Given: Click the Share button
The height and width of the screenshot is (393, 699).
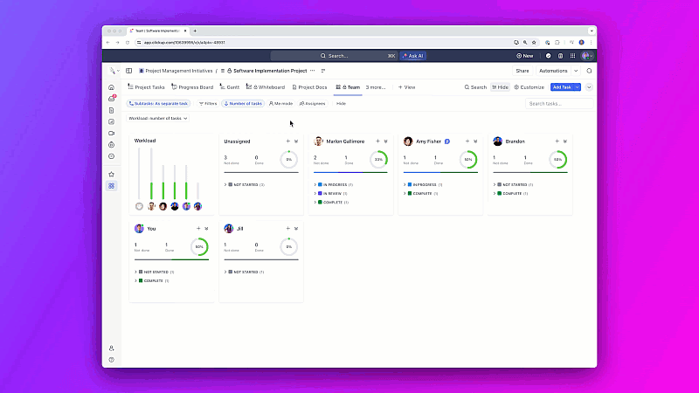Looking at the screenshot, I should pyautogui.click(x=522, y=71).
